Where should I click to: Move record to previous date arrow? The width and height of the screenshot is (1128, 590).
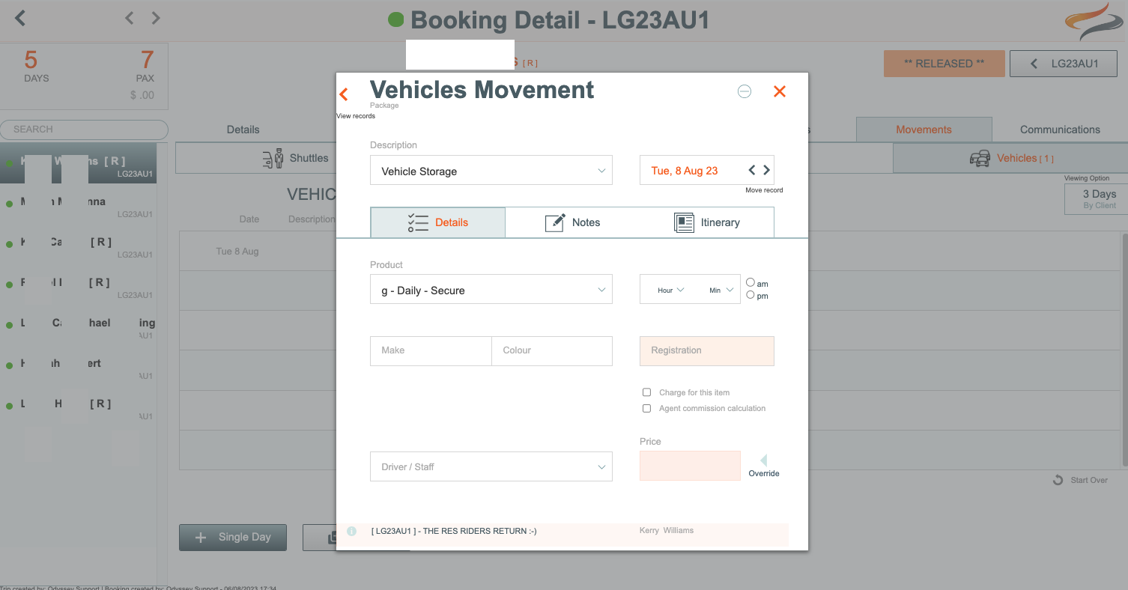coord(752,170)
